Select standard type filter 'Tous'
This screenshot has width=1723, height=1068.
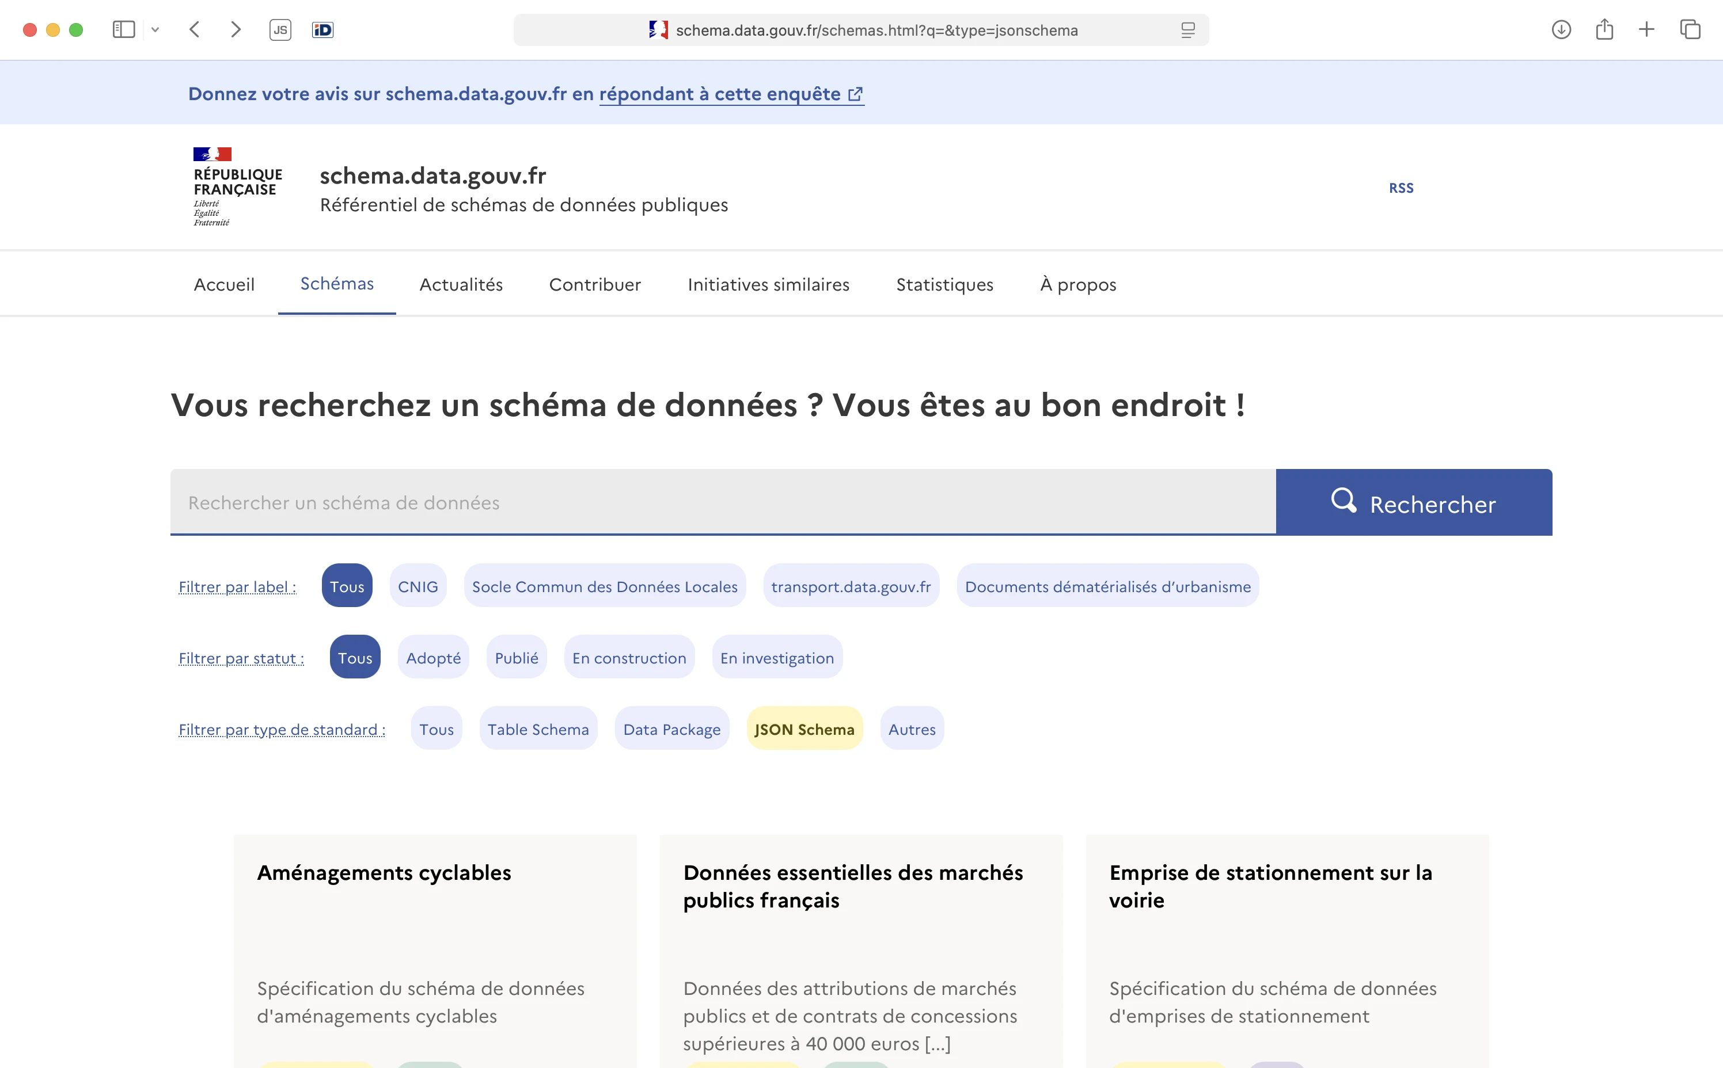[x=436, y=728]
